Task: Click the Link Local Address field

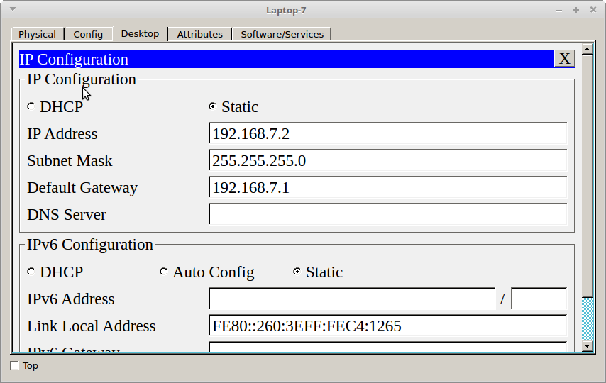Action: [387, 326]
